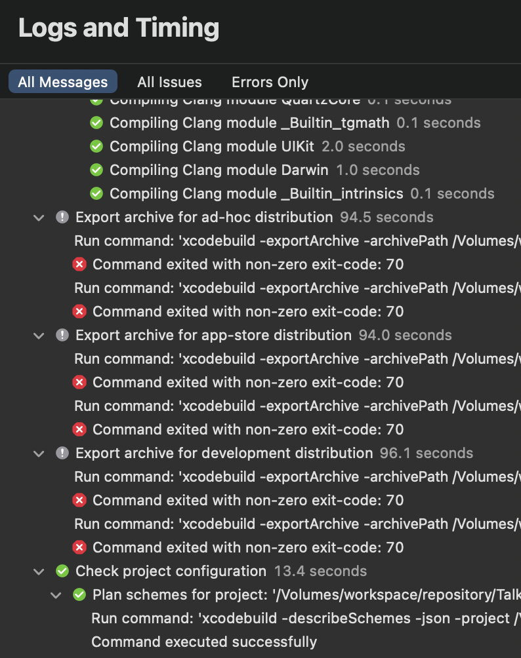Click success icon next to _Builtin_intrinsics
The width and height of the screenshot is (521, 658).
tap(96, 194)
